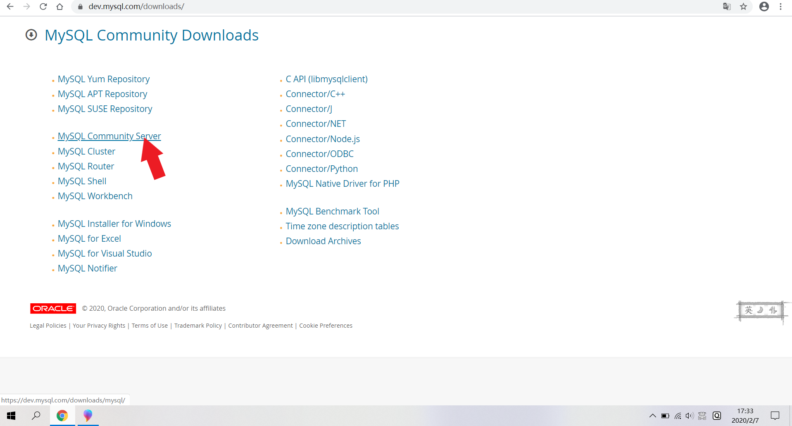Open the volume control

[690, 416]
